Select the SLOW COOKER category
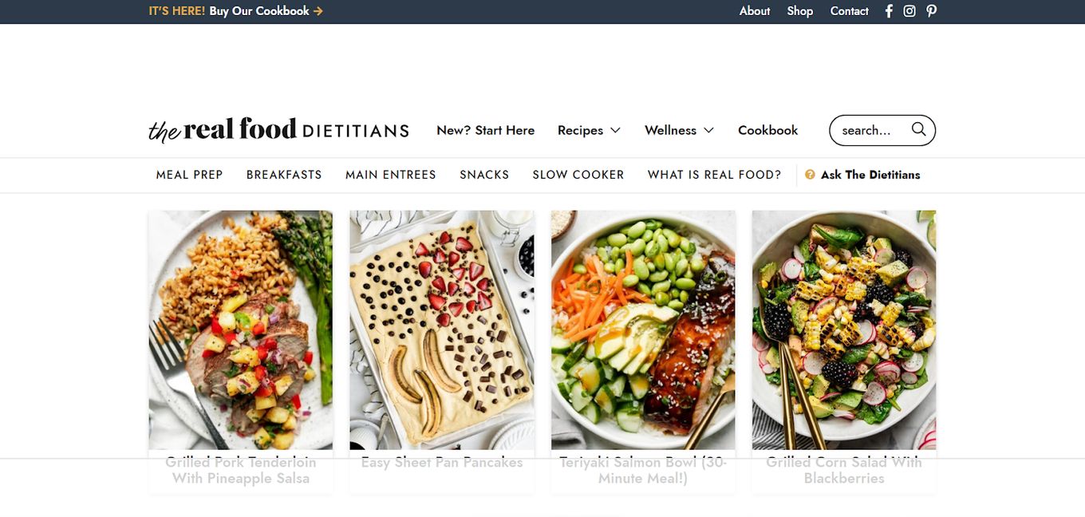The height and width of the screenshot is (517, 1085). point(578,175)
